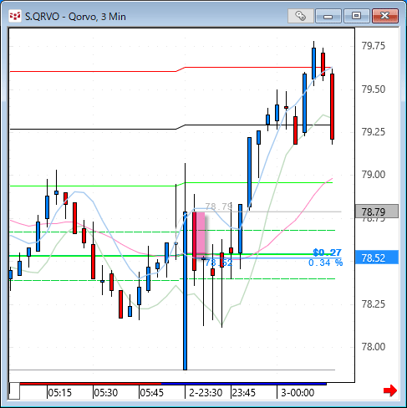Click the 23:45 time axis marker
This screenshot has width=407, height=408.
[244, 393]
